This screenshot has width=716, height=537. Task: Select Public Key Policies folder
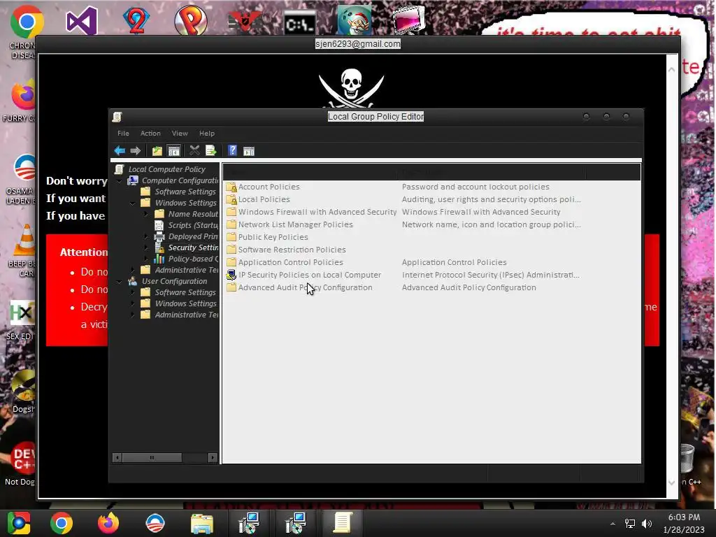coord(273,237)
